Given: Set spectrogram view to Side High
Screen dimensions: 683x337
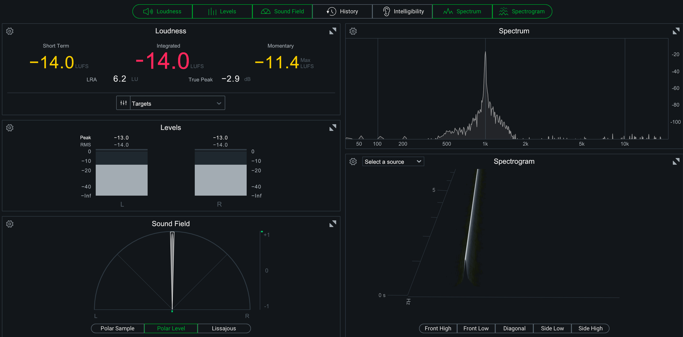Looking at the screenshot, I should click(x=590, y=328).
